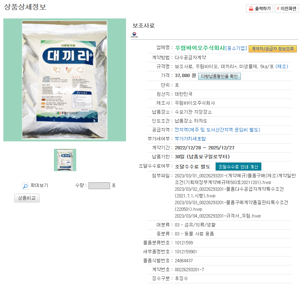This screenshot has height=285, width=300.
Task: Click the quantity input field
Action: click(x=99, y=186)
